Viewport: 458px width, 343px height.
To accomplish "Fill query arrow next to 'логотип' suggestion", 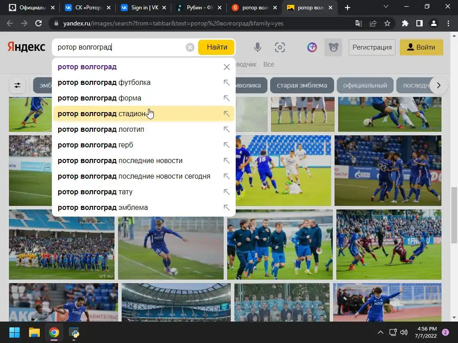I will pyautogui.click(x=226, y=129).
